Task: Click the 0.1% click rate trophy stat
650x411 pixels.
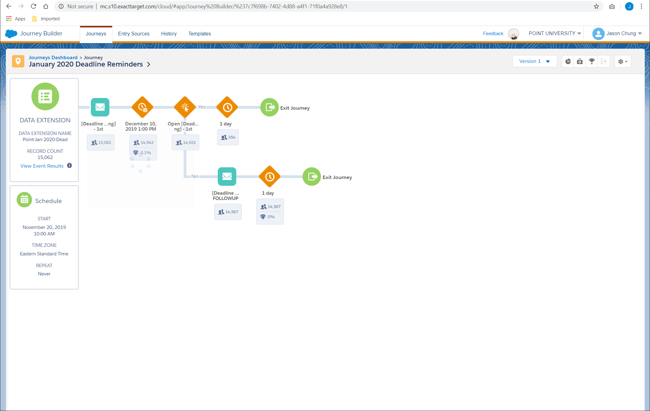Action: pyautogui.click(x=143, y=152)
